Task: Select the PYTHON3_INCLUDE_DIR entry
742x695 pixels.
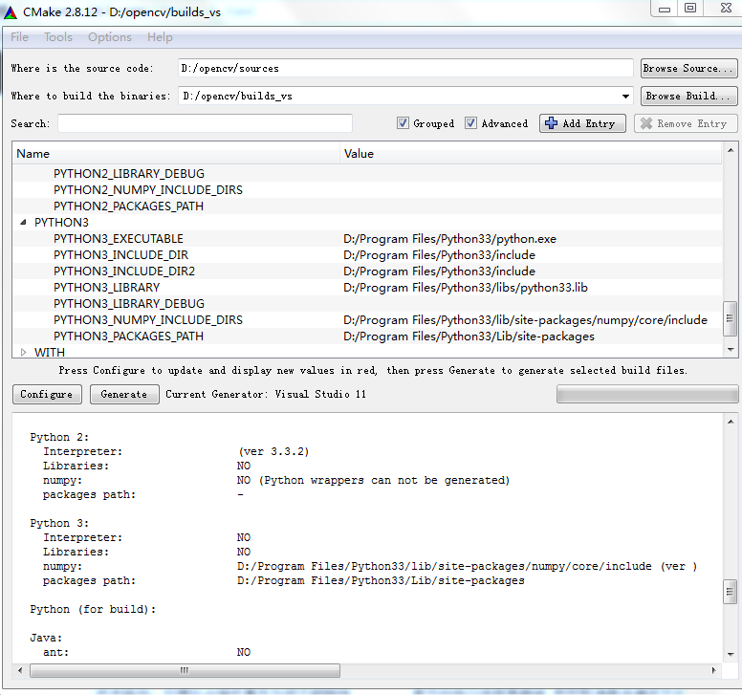Action: [120, 254]
